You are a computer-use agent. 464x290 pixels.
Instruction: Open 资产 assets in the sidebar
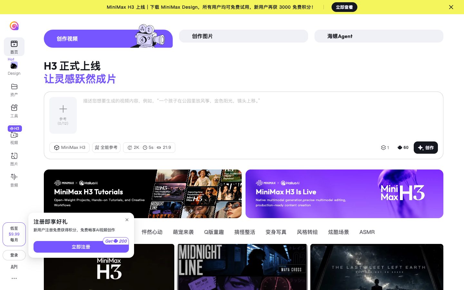click(x=14, y=90)
